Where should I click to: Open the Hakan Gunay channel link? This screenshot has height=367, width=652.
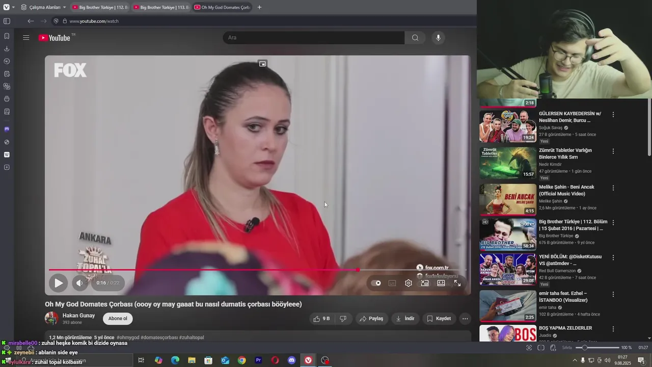[x=78, y=316]
